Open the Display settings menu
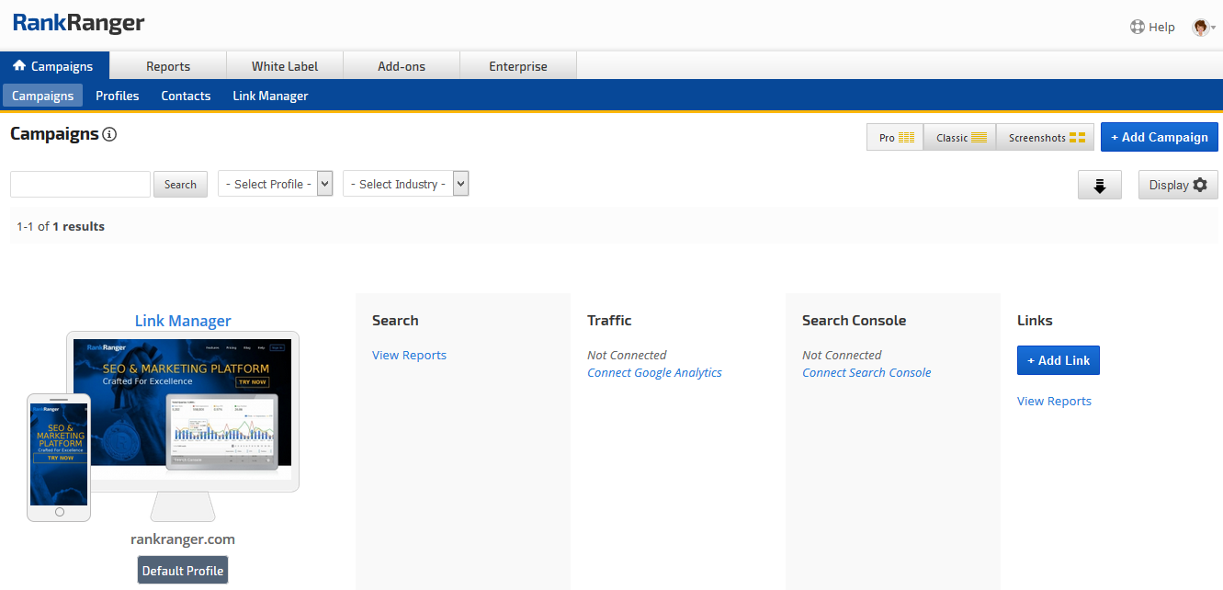The image size is (1223, 590). tap(1177, 185)
